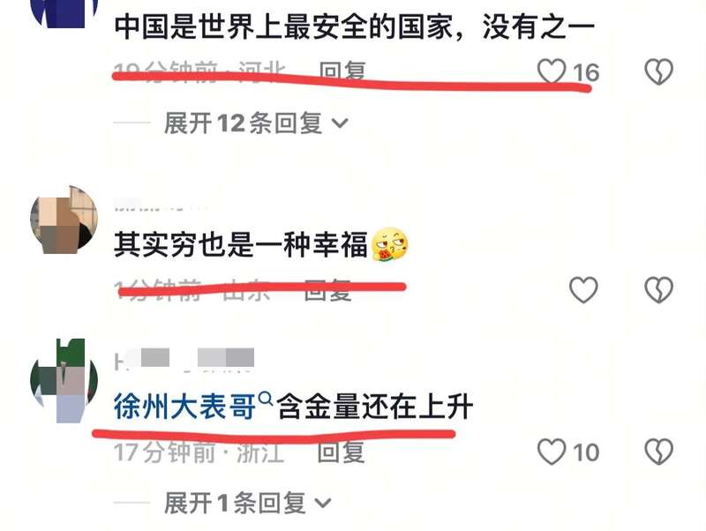Screen dimensions: 706x531
Task: Open blurred username above 含金量还在上升
Action: 184,360
